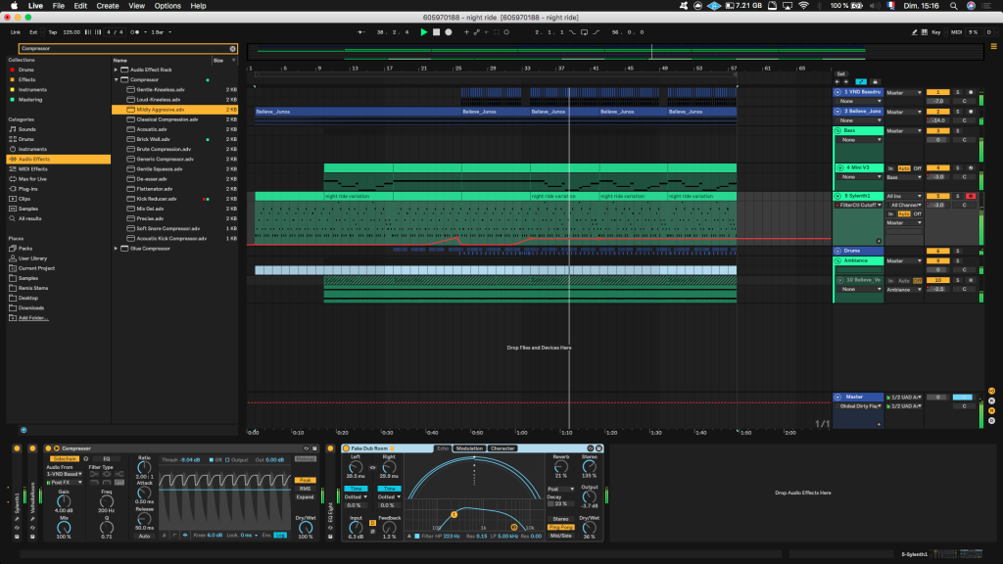This screenshot has height=564, width=1003.
Task: Select RMS mode in Compressor
Action: tap(306, 489)
